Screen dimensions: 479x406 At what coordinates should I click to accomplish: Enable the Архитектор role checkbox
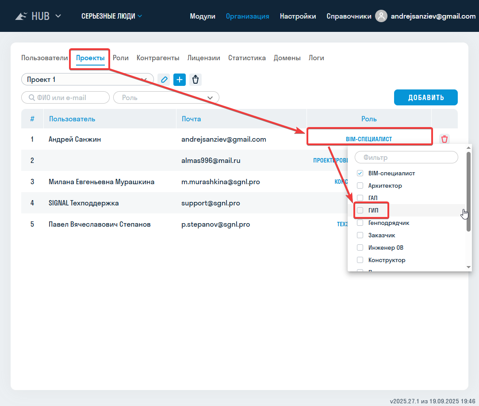click(360, 186)
